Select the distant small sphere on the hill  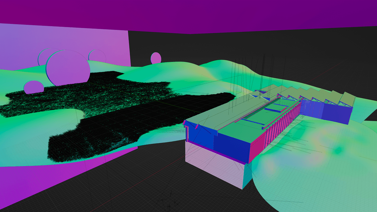click(156, 58)
